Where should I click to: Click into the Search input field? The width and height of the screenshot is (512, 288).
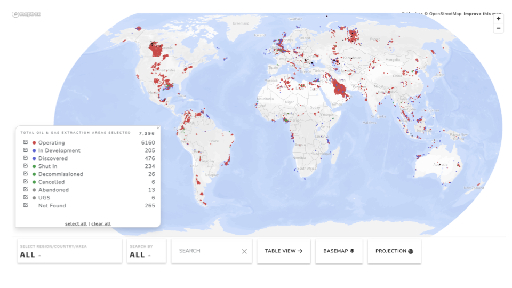coord(205,251)
